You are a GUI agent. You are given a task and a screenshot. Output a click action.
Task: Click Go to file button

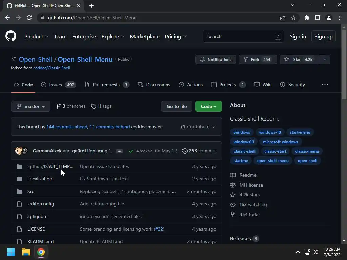click(177, 106)
